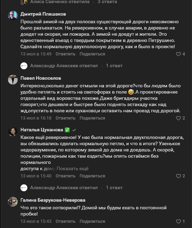The width and height of the screenshot is (192, 228).
Task: Open Павел Новоселов's profile avatar
Action: click(13, 80)
